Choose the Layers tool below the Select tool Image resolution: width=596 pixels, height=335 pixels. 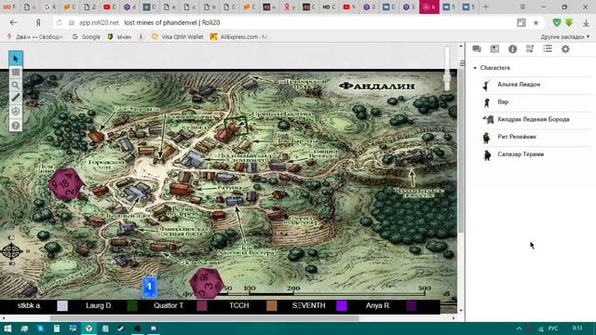tap(16, 72)
